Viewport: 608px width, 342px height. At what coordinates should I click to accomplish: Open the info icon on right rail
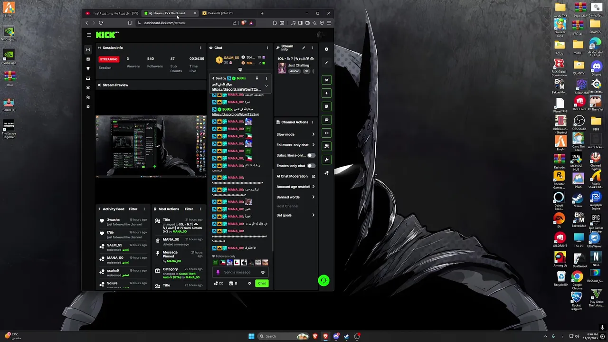326,49
